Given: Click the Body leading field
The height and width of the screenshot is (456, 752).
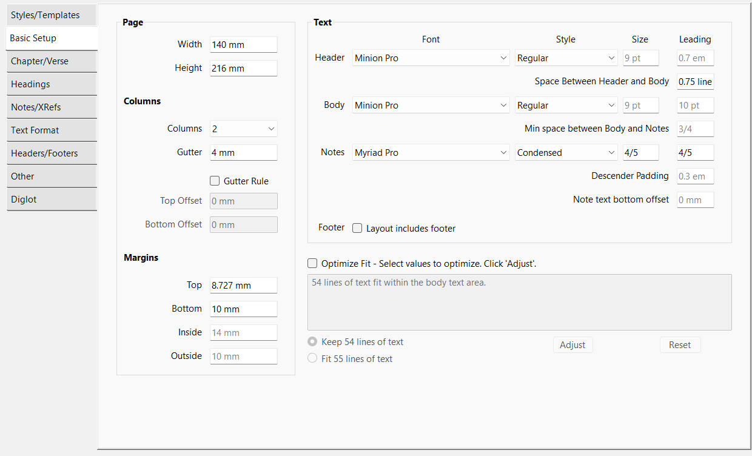Looking at the screenshot, I should [695, 106].
